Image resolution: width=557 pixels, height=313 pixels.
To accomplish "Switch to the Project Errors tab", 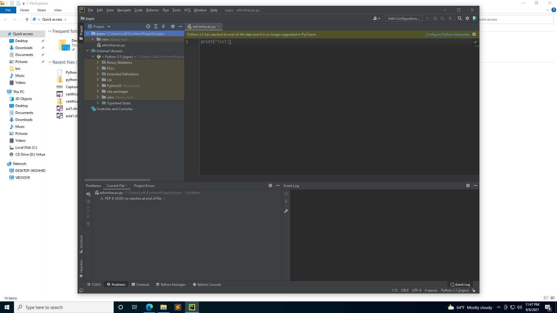I will click(144, 186).
